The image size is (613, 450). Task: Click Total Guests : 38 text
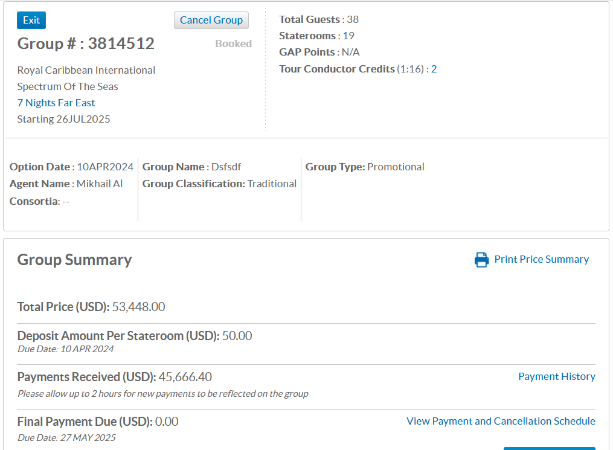319,19
